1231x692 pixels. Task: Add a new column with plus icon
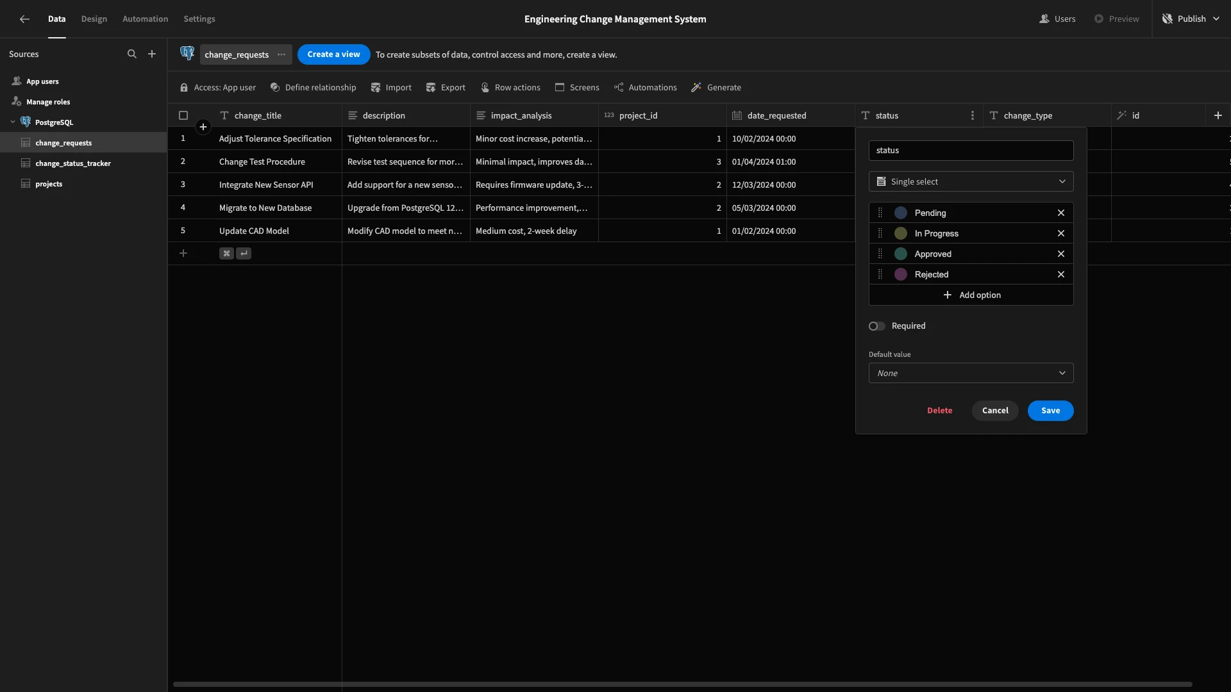tap(1218, 115)
